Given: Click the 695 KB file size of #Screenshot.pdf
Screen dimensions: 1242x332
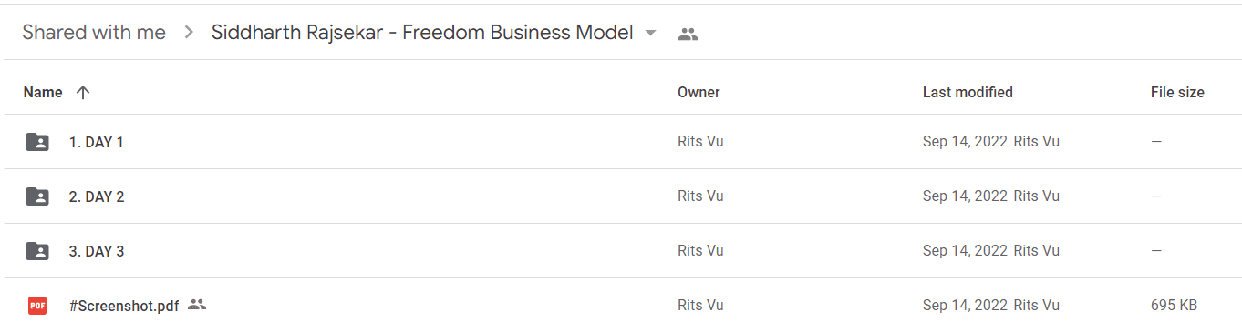Looking at the screenshot, I should 1174,306.
